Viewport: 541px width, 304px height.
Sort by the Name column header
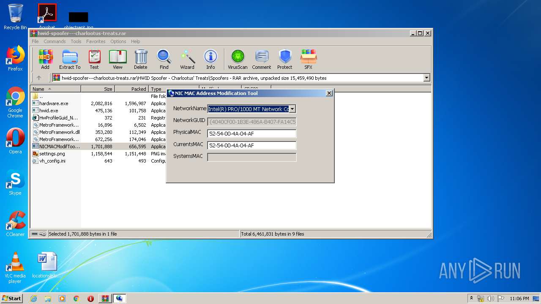[56, 89]
